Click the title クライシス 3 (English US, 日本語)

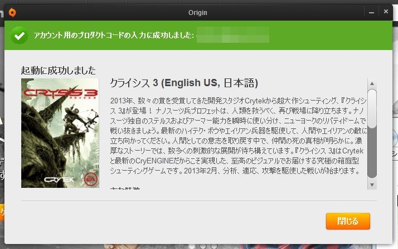click(184, 83)
